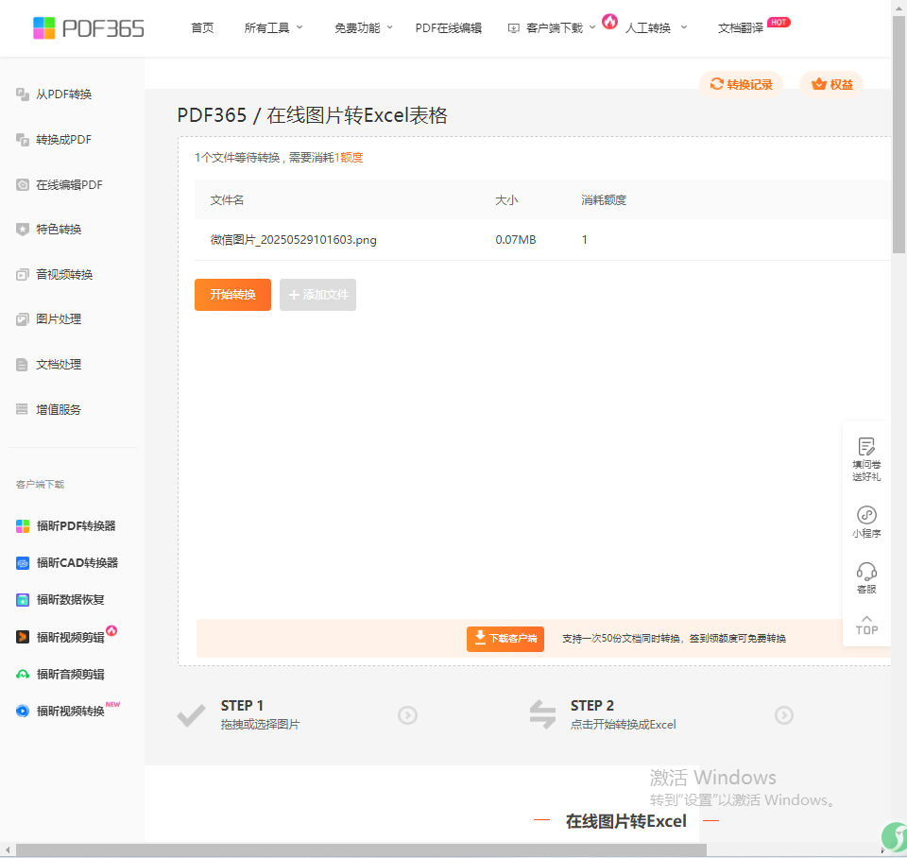Click the 消耗额度 column header

coord(604,200)
